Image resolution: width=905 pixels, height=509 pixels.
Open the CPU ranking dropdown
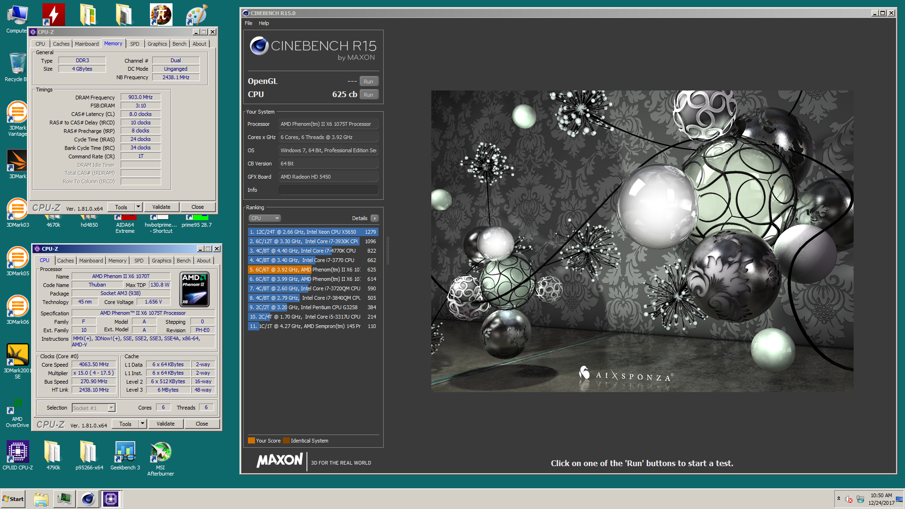click(x=264, y=218)
